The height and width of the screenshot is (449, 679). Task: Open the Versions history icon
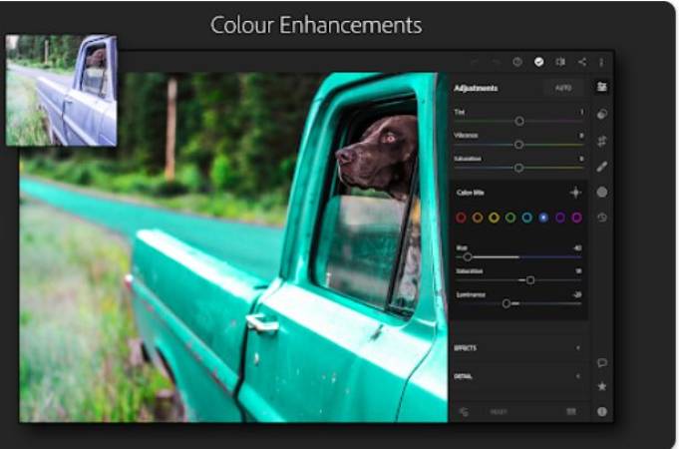[x=602, y=218]
